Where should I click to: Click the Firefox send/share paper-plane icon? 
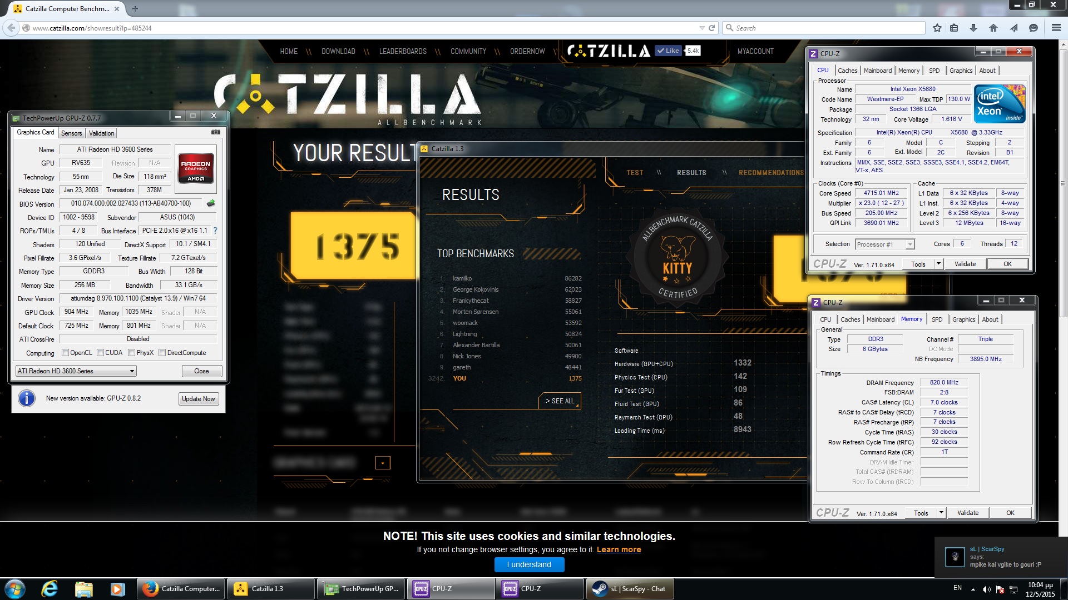tap(1013, 28)
